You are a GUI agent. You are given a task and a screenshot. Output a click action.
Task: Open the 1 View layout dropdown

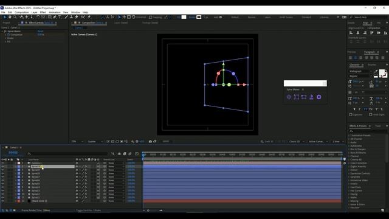pyautogui.click(x=339, y=142)
